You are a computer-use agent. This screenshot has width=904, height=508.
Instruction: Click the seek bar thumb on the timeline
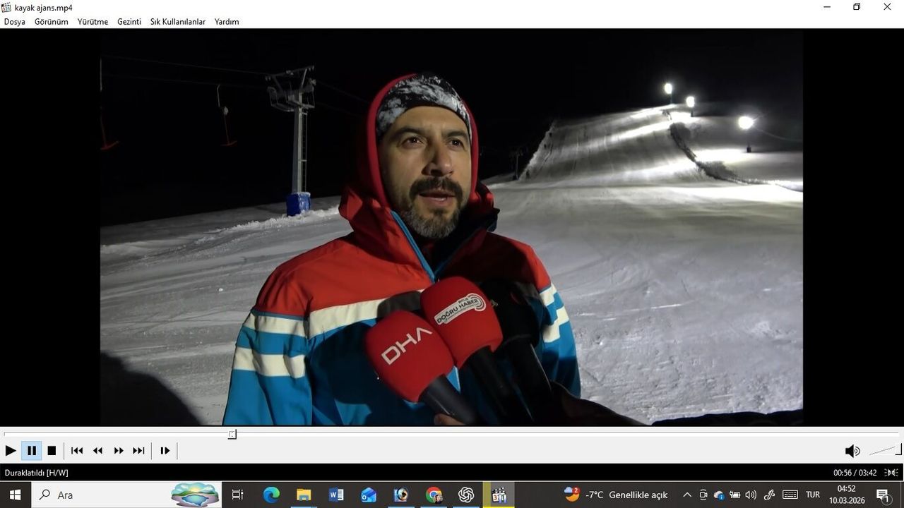(232, 435)
